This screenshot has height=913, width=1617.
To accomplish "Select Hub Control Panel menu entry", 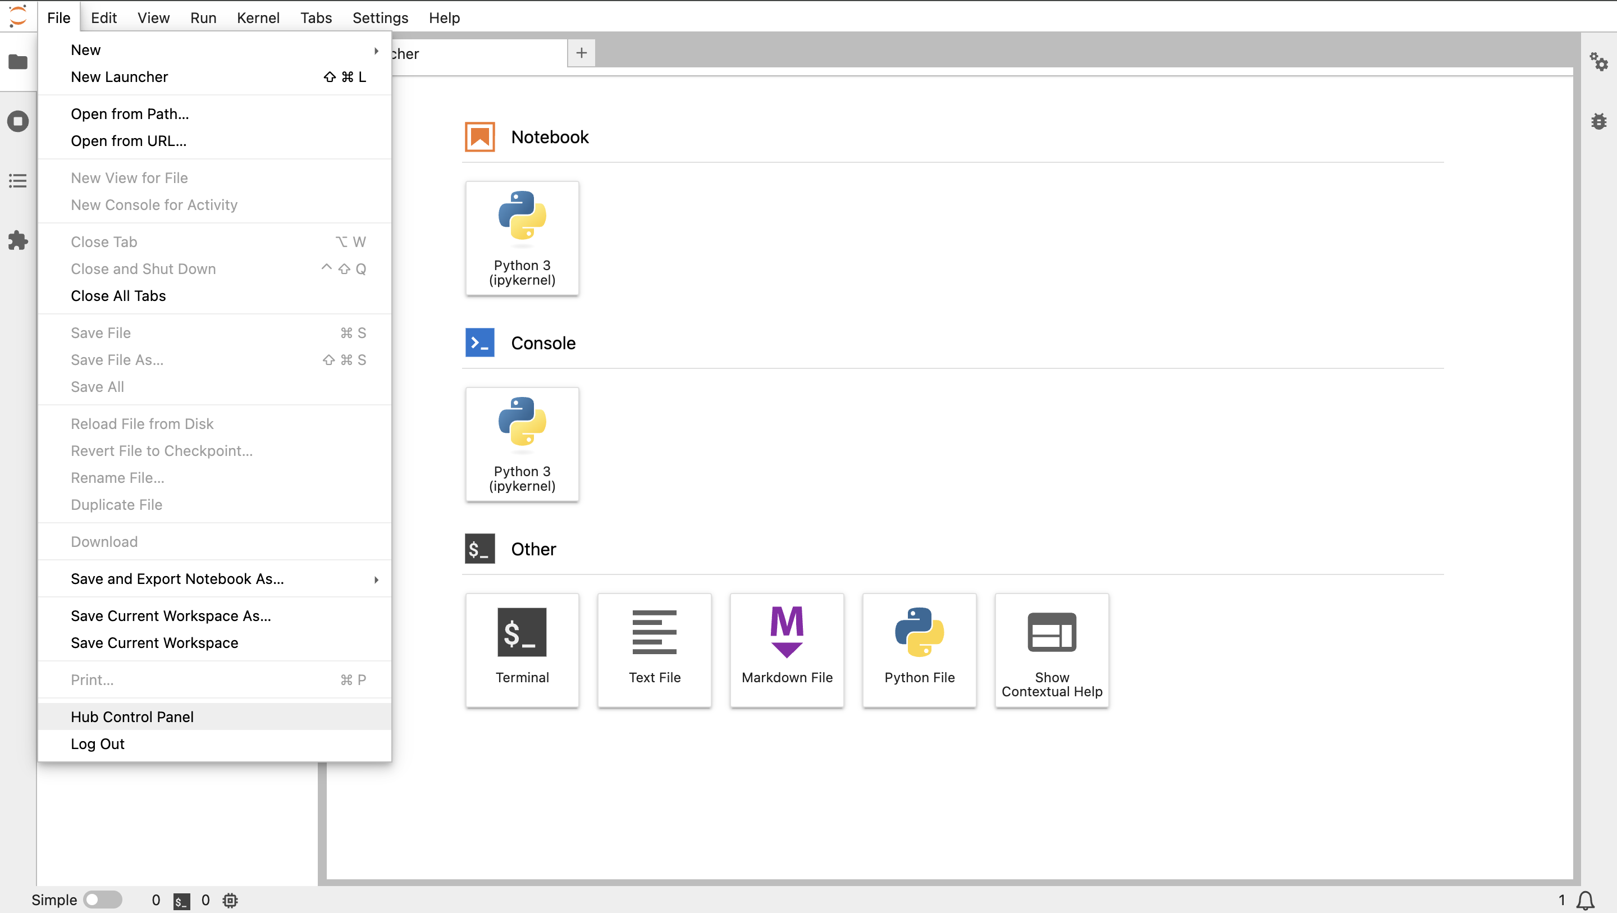I will coord(132,716).
